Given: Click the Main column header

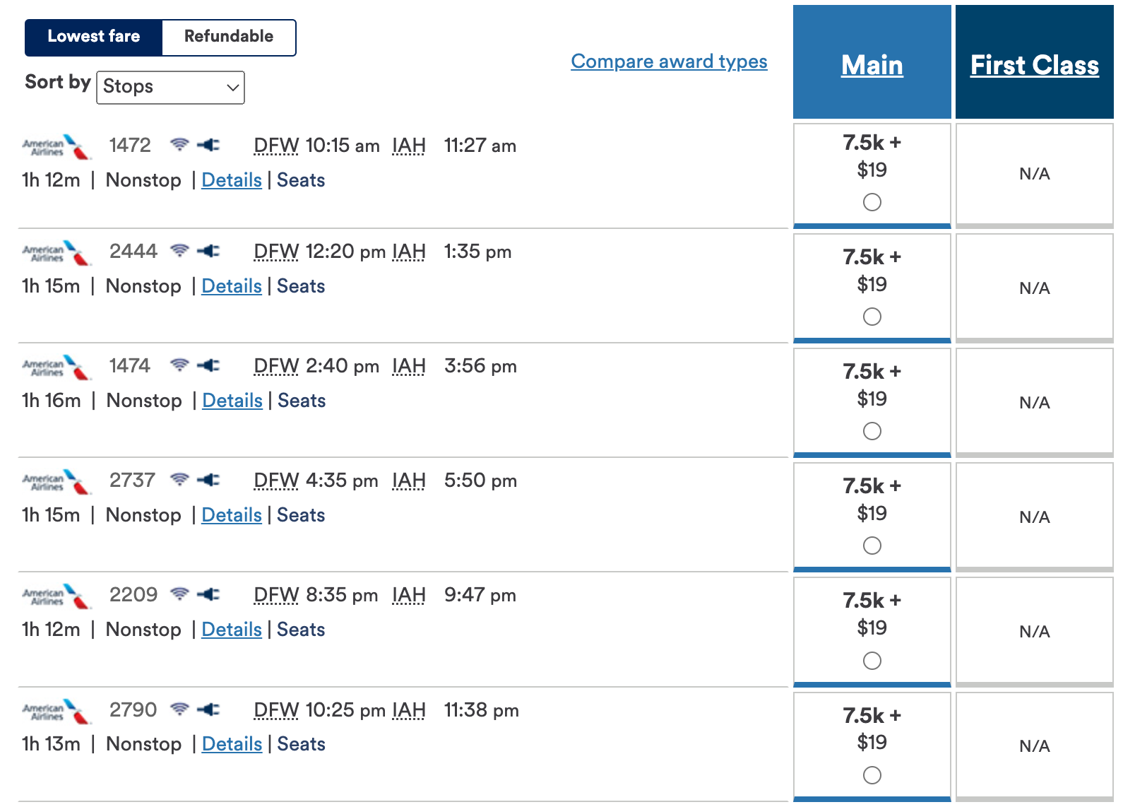Looking at the screenshot, I should pos(872,64).
